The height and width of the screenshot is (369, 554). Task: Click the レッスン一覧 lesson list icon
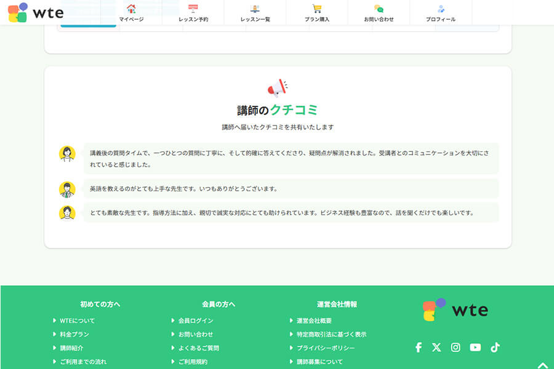tap(254, 8)
